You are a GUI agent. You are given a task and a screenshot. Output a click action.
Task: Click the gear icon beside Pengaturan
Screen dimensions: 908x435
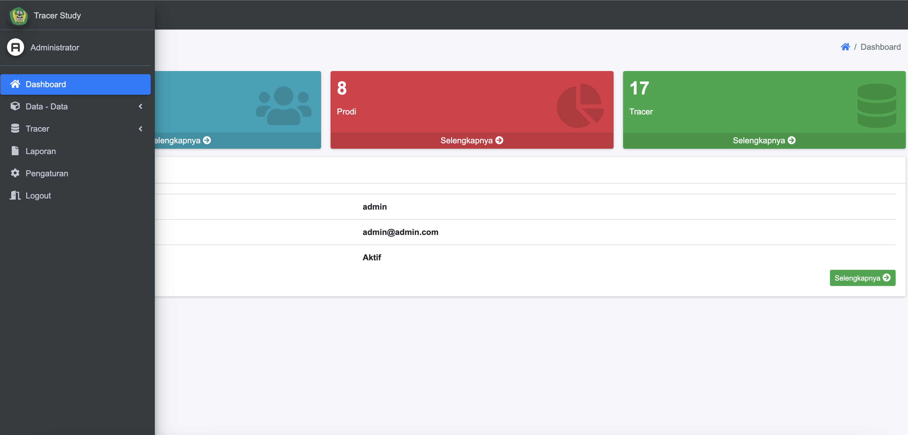point(15,173)
